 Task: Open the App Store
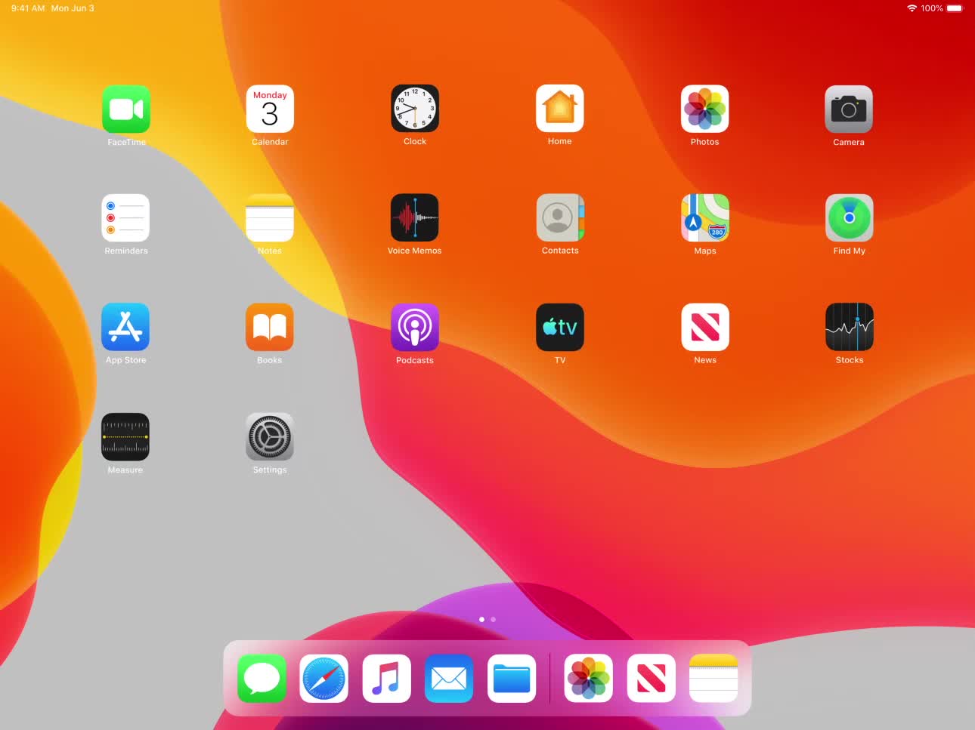pyautogui.click(x=125, y=327)
